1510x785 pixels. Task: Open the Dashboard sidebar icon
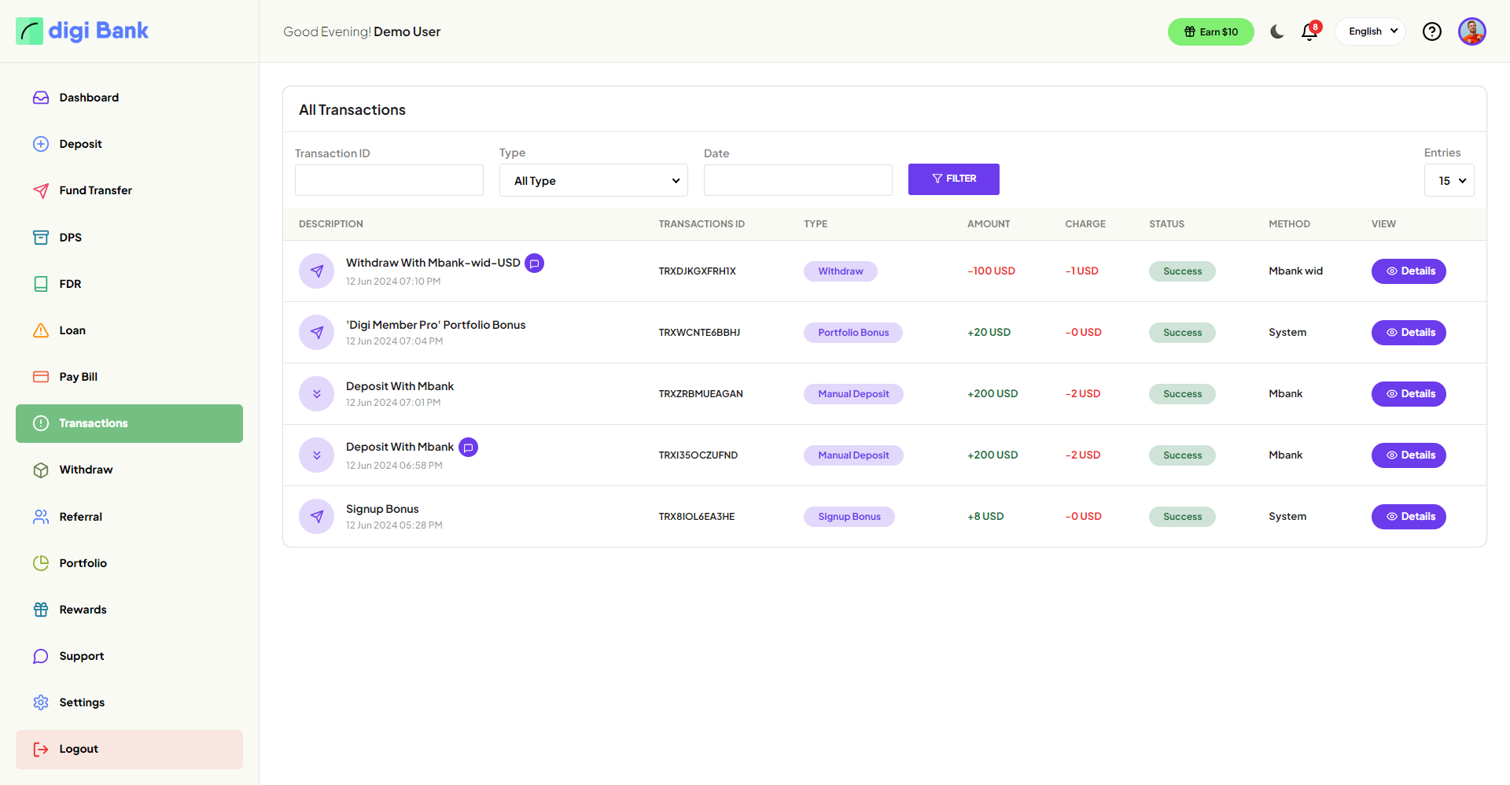coord(40,97)
